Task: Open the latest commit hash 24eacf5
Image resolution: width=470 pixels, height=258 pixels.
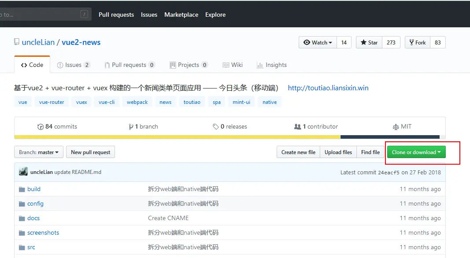Action: click(x=389, y=172)
